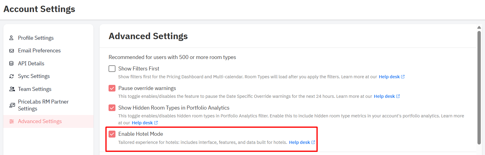Screen dimensions: 485x155
Task: Uncheck Pause override warnings
Action: 112,88
